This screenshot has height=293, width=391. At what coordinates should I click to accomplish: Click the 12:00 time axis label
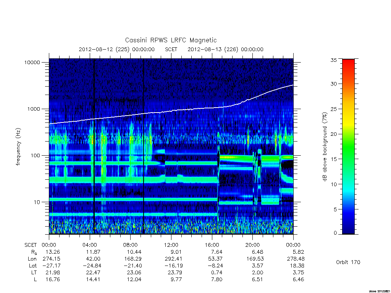point(171,245)
